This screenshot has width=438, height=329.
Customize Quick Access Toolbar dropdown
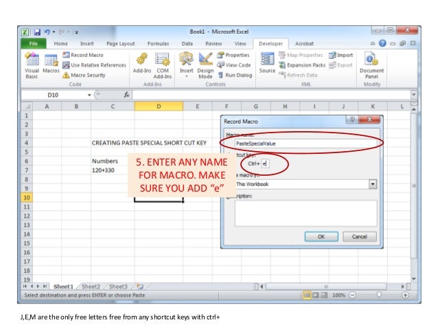pos(76,32)
